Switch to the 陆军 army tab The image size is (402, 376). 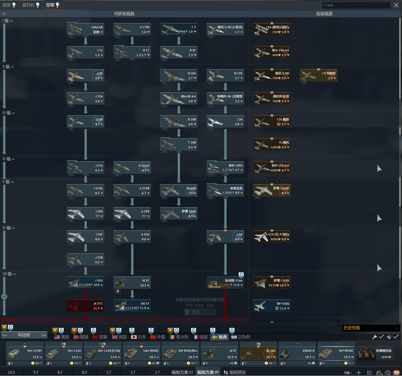coord(9,5)
